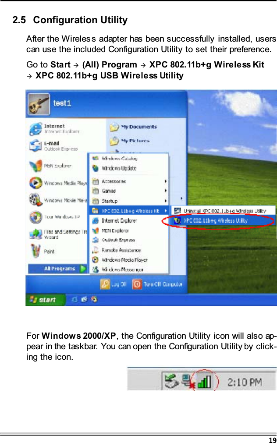277x443 pixels.
Task: Choose Uninstall XPC 802.11b+g Wireless Utility entry
Action: [x=225, y=211]
